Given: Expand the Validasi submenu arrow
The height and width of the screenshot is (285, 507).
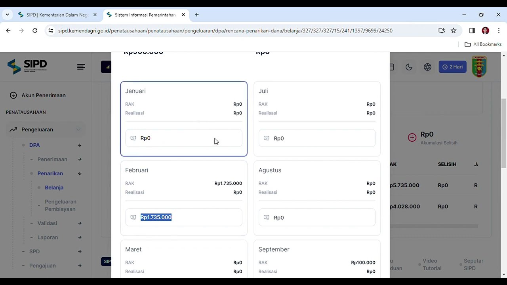Looking at the screenshot, I should 80,223.
